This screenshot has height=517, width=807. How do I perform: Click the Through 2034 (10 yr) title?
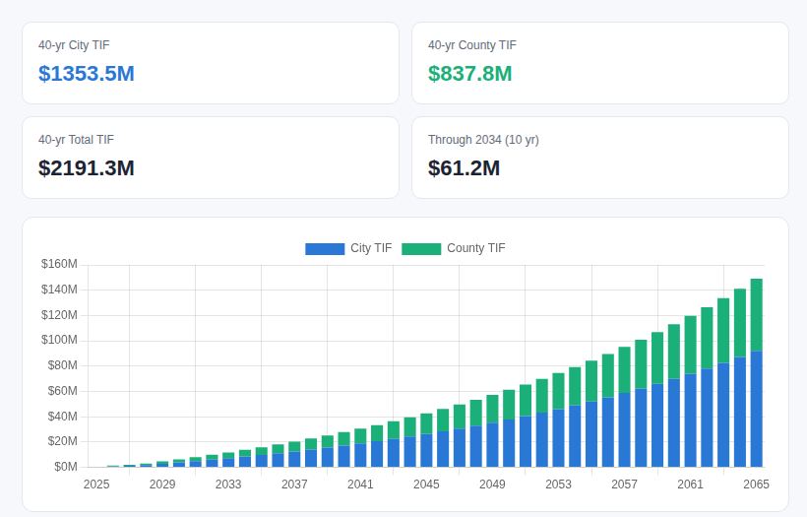point(483,140)
